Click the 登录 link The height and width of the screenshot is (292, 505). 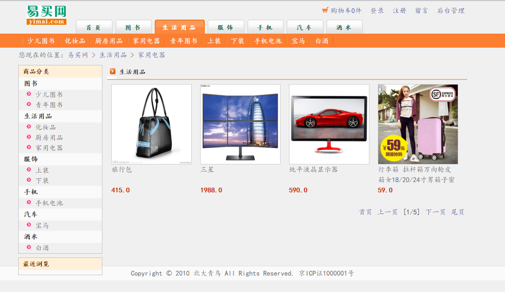click(377, 11)
